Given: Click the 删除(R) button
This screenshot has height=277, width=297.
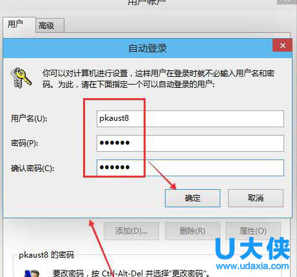Looking at the screenshot, I should [193, 231].
